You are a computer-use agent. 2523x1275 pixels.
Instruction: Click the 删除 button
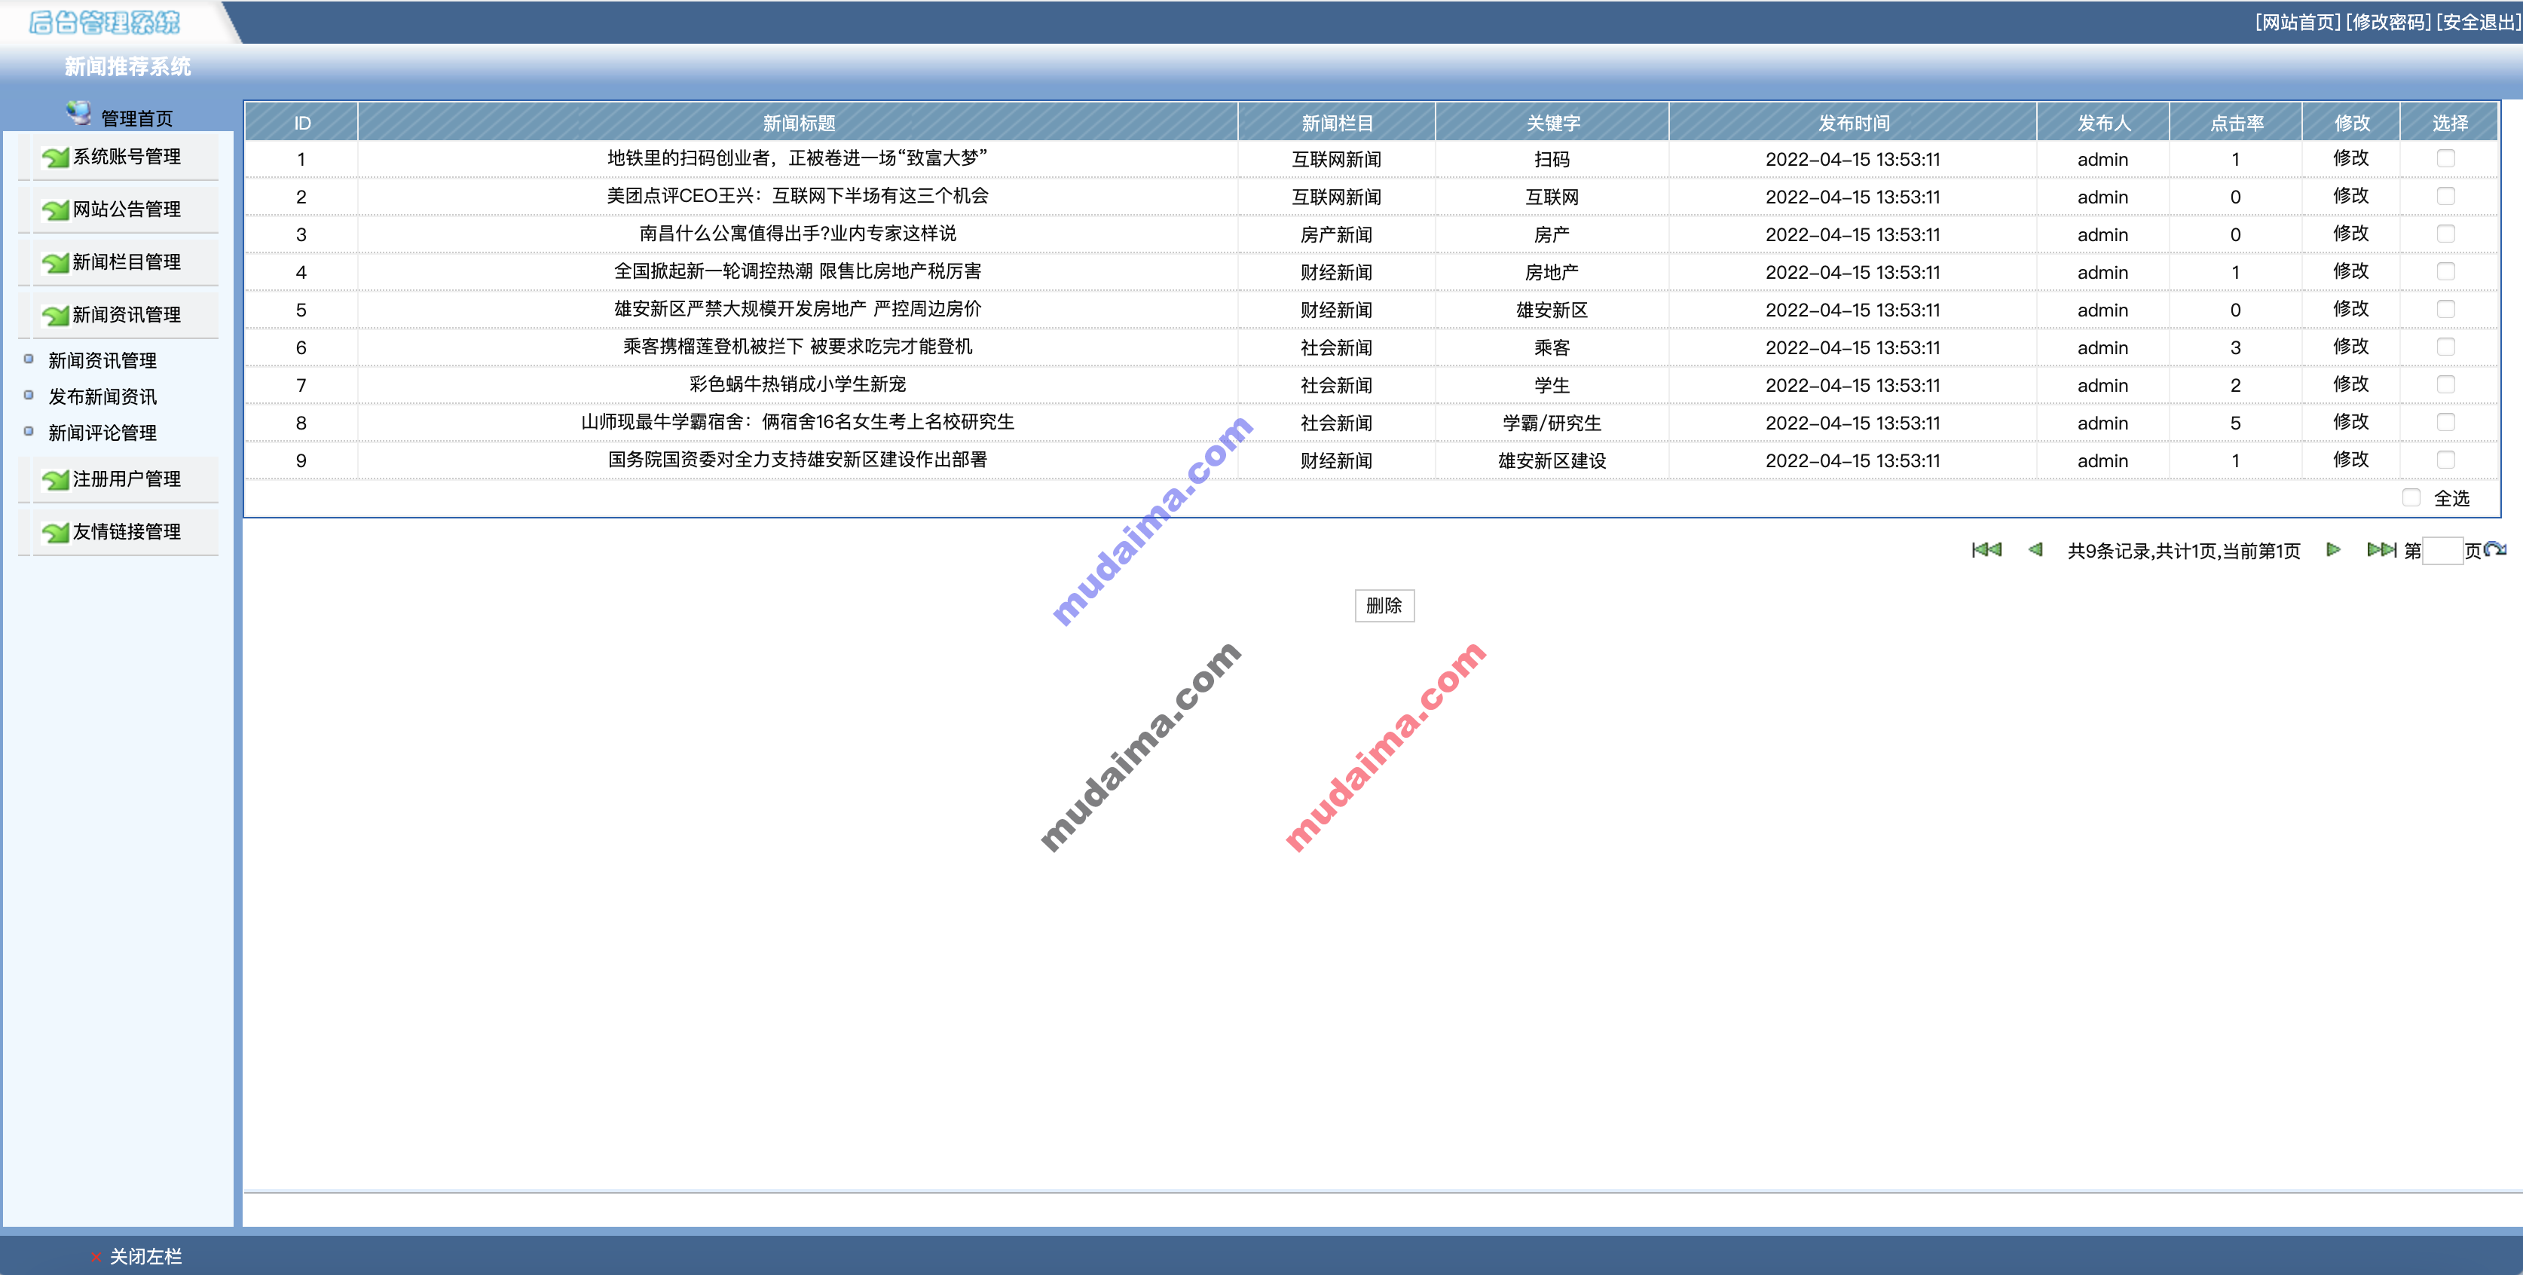pyautogui.click(x=1384, y=606)
